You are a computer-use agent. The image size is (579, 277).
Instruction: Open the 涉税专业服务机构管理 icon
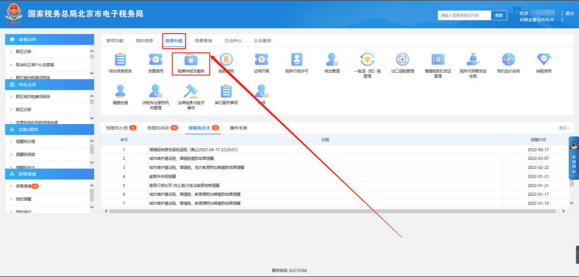click(155, 90)
